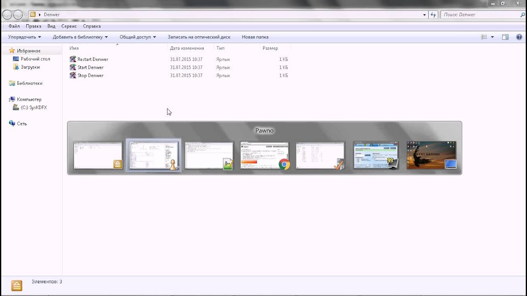Click 'Записать на оптический диск' button
Screen dimensions: 527x296
199,37
